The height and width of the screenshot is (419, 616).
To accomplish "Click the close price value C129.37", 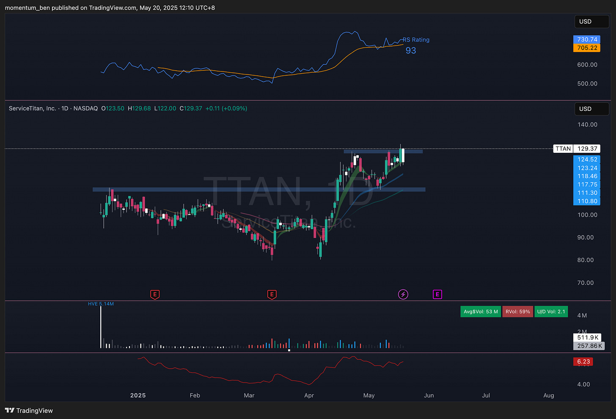I will (x=191, y=108).
